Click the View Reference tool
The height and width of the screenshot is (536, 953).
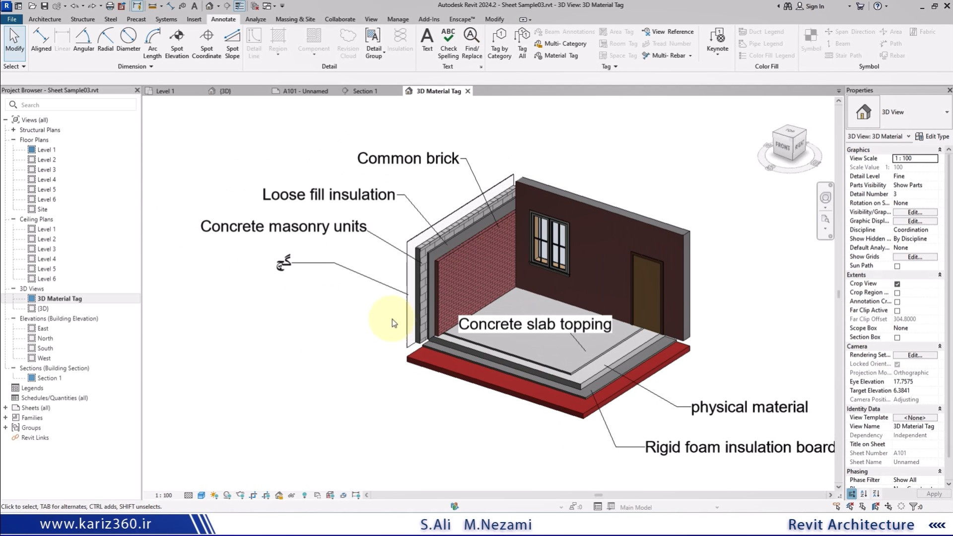(x=668, y=32)
